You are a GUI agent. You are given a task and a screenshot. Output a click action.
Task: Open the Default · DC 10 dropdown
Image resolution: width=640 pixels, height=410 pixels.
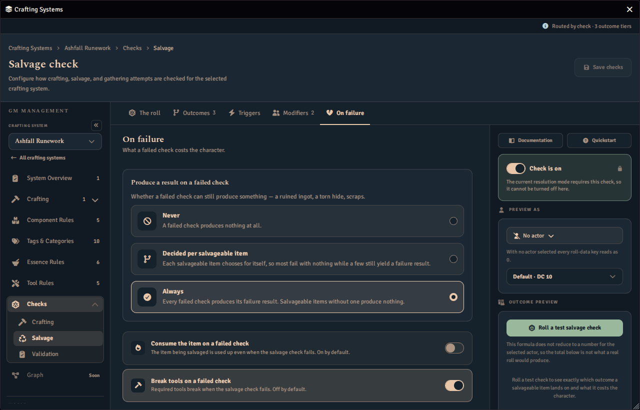(x=564, y=276)
